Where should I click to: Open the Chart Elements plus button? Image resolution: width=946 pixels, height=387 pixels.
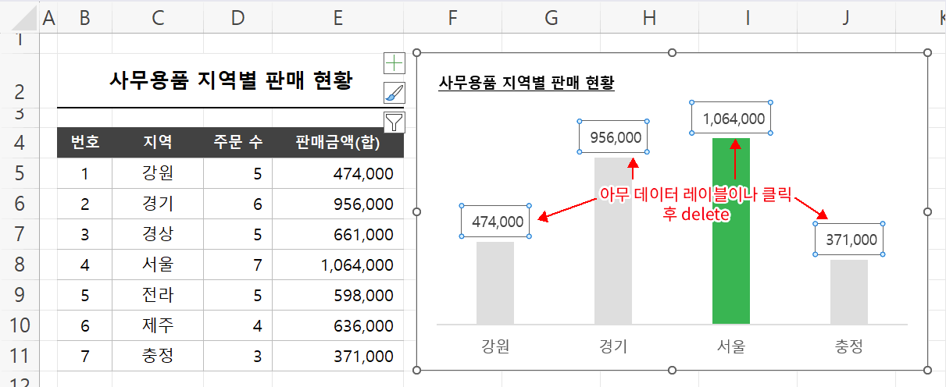point(395,63)
